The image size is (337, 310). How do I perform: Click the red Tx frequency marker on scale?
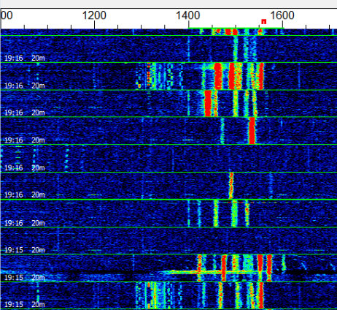coord(263,22)
